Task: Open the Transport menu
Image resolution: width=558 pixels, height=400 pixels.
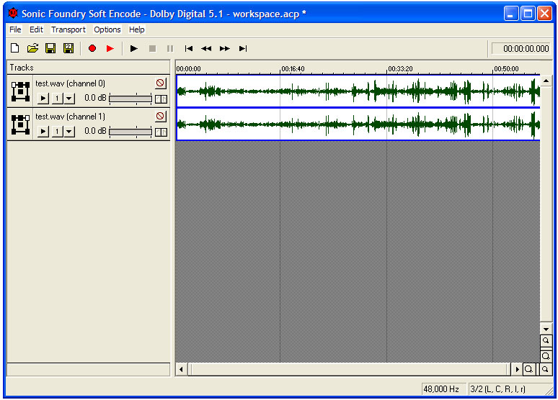Action: tap(68, 29)
